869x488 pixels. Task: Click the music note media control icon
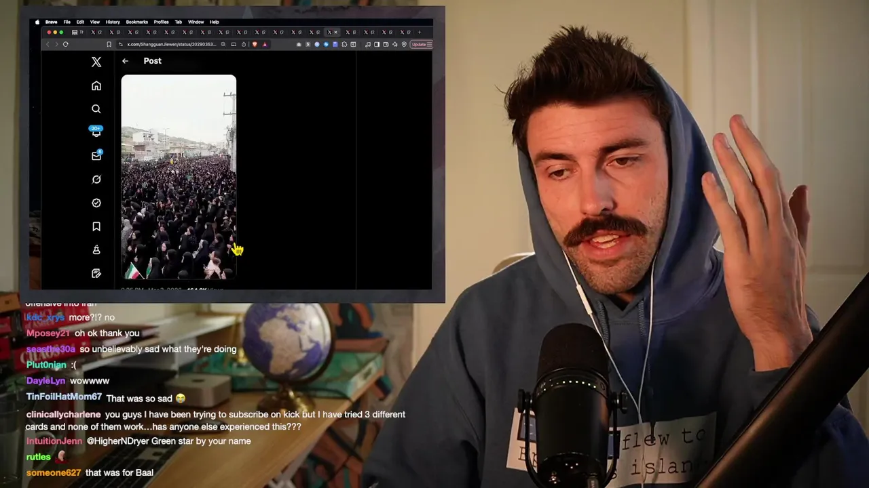(368, 44)
